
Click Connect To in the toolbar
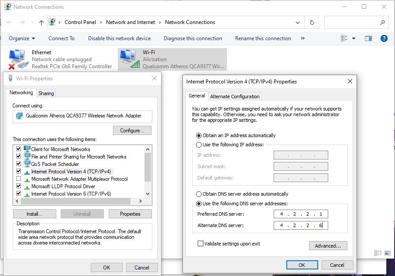pyautogui.click(x=62, y=38)
